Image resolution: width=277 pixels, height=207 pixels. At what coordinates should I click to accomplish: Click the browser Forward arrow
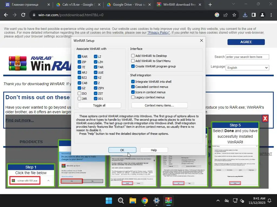pos(15,15)
